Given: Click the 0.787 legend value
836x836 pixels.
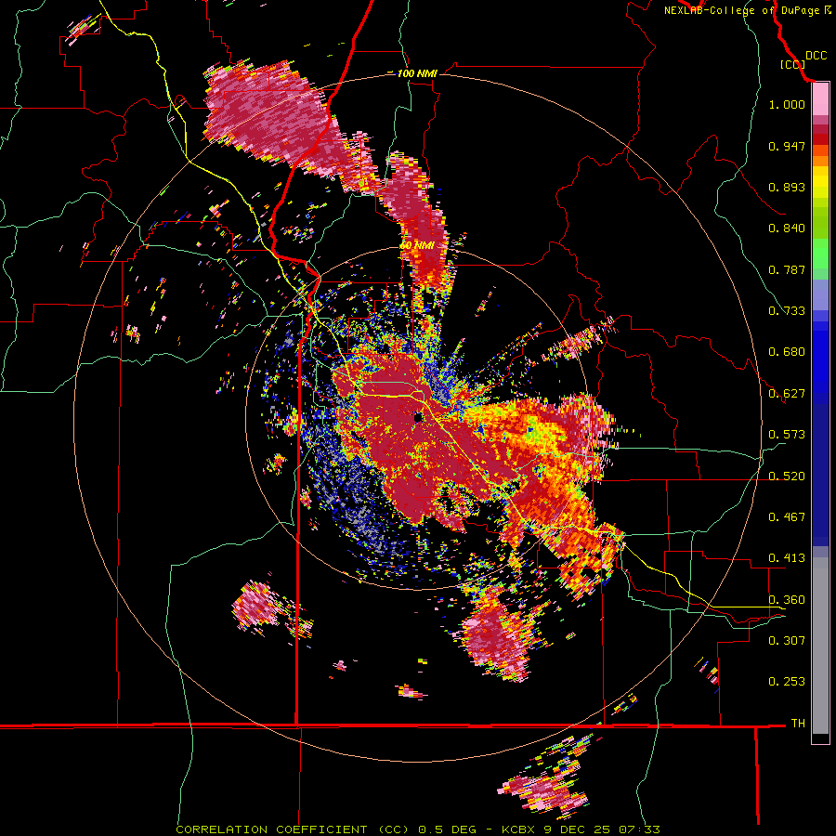Looking at the screenshot, I should pos(787,269).
